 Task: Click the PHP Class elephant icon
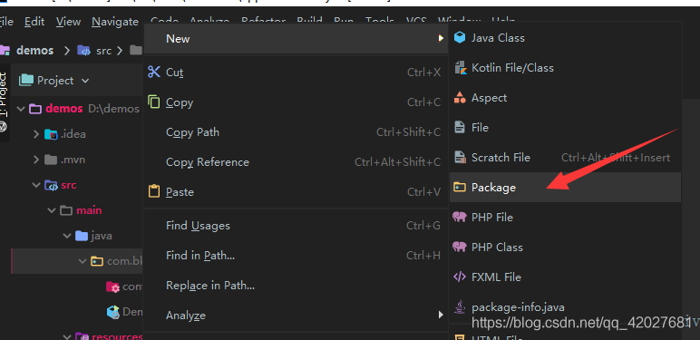460,248
